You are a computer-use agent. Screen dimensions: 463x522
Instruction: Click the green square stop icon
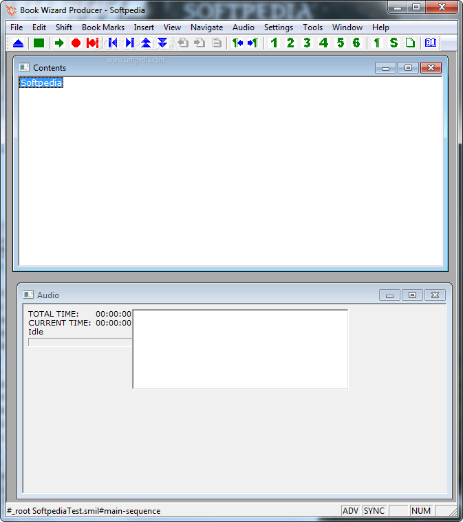(39, 43)
